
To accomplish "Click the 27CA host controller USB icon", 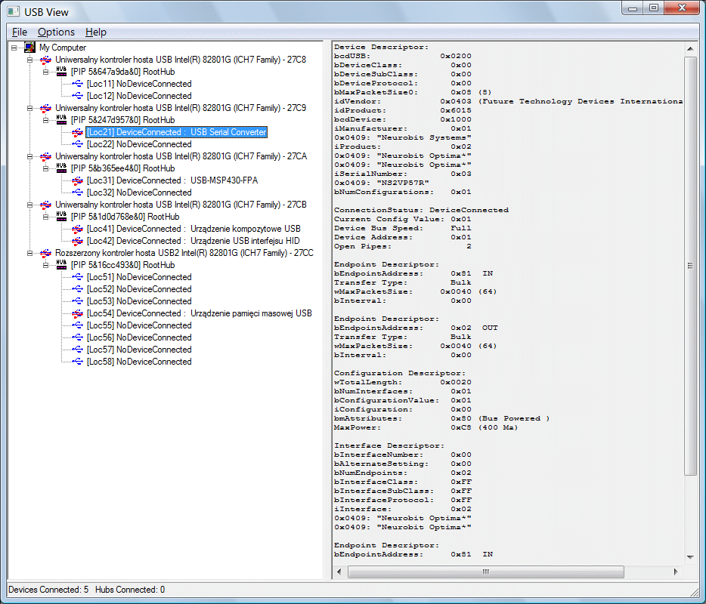I will [45, 156].
